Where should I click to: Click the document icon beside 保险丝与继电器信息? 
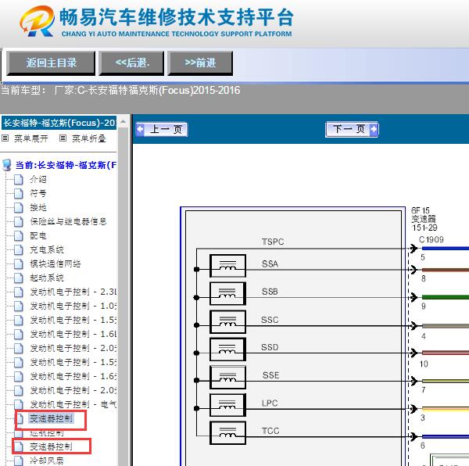[x=19, y=221]
